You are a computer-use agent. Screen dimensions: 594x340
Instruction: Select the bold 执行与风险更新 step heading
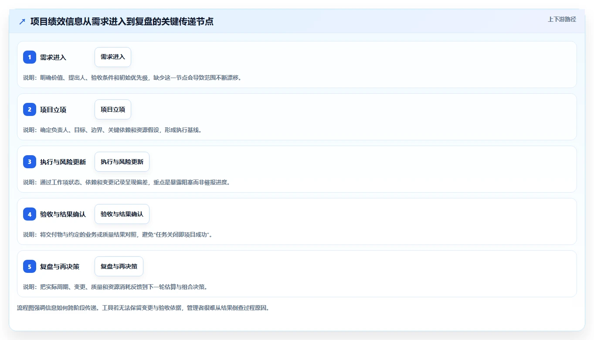pyautogui.click(x=63, y=162)
